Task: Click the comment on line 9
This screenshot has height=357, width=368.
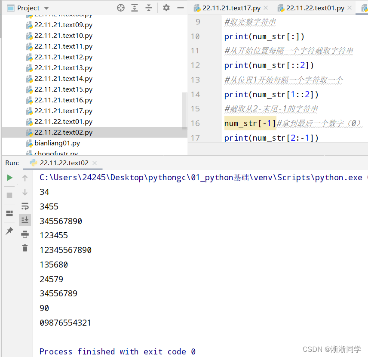Action: 250,22
